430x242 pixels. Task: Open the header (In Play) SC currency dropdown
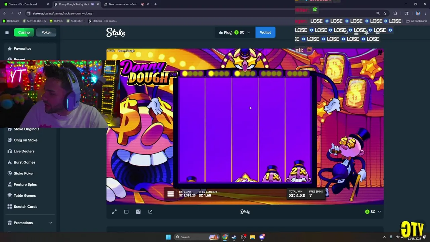pos(234,32)
